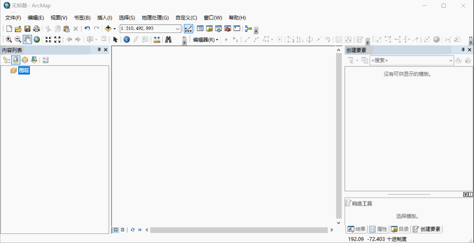Open an existing map file

coord(18,29)
